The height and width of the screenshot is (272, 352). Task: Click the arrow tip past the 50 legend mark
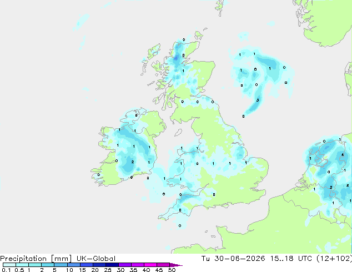(176, 265)
